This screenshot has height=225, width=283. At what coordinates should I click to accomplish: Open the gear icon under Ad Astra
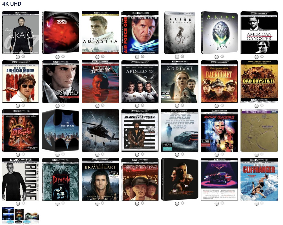point(103,56)
